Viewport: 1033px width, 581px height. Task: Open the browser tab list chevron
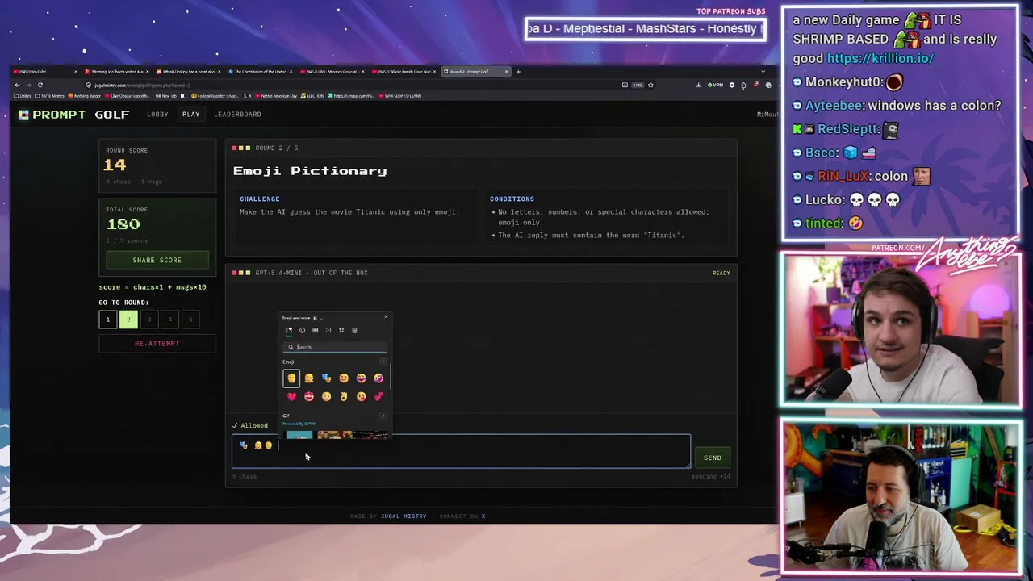763,72
